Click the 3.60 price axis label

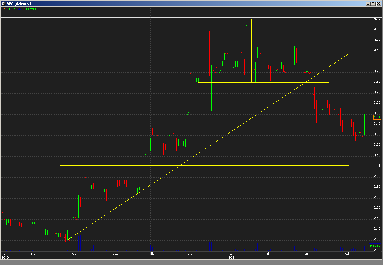pos(377,103)
